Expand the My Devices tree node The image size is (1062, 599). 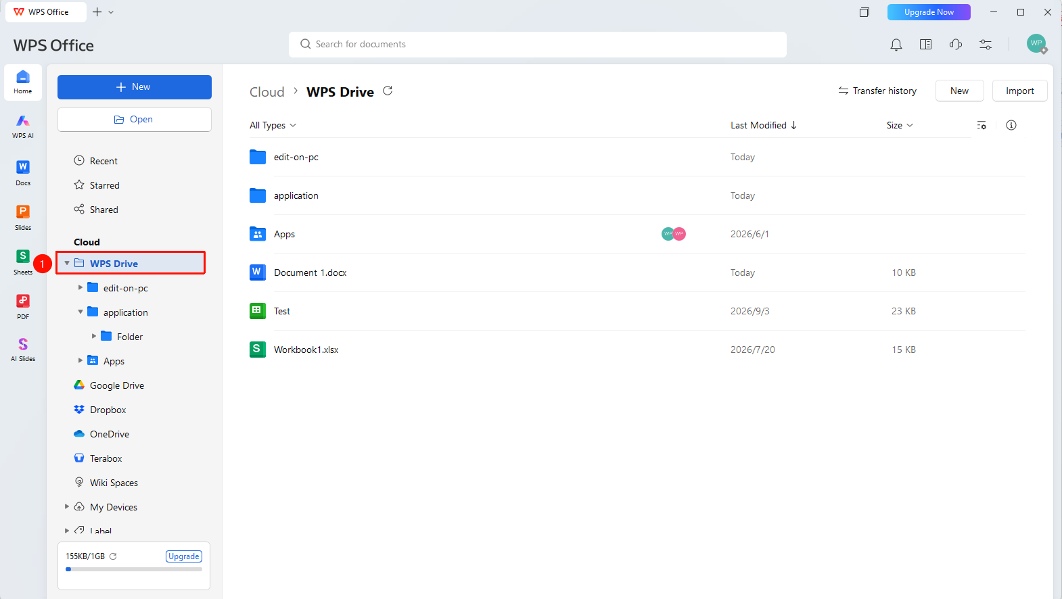(67, 506)
